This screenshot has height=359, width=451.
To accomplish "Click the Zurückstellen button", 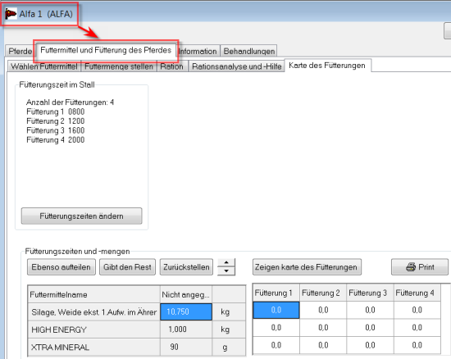I will 186,267.
